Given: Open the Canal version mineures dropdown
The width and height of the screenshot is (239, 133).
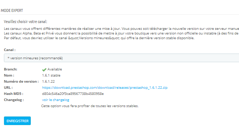Looking at the screenshot, I should click(x=121, y=58).
